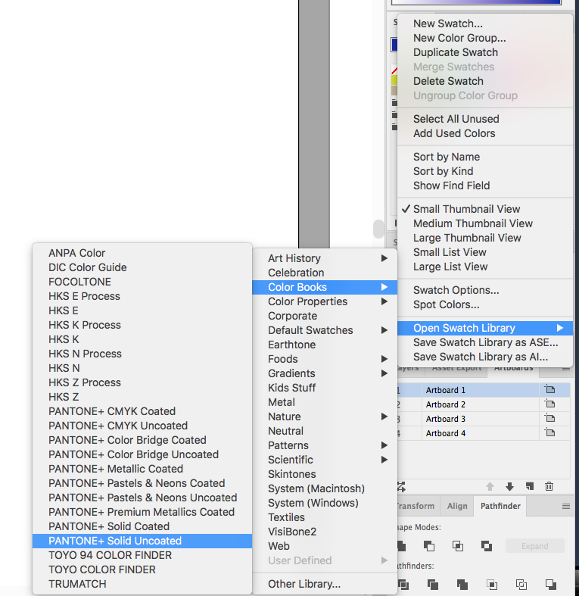Choose Skintones swatch library
The height and width of the screenshot is (596, 579).
(x=325, y=474)
